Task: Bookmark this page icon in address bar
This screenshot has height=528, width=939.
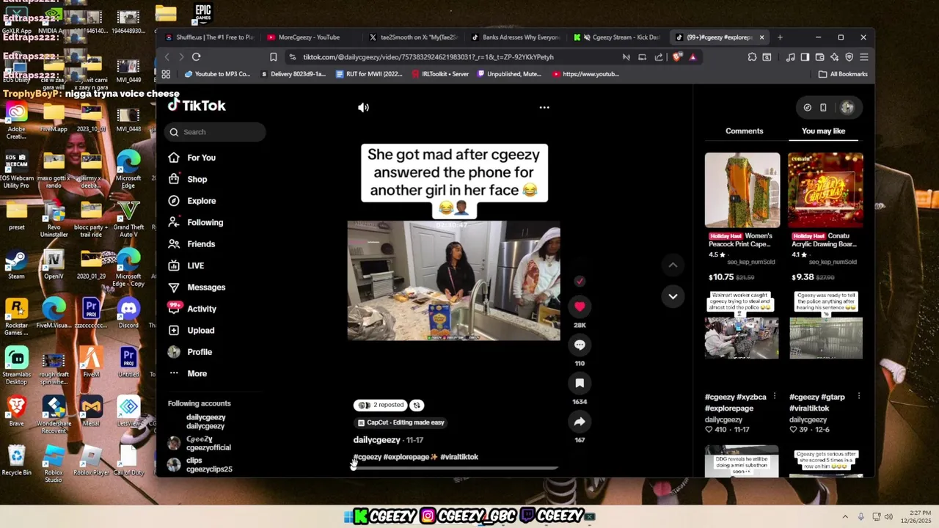Action: [x=273, y=56]
